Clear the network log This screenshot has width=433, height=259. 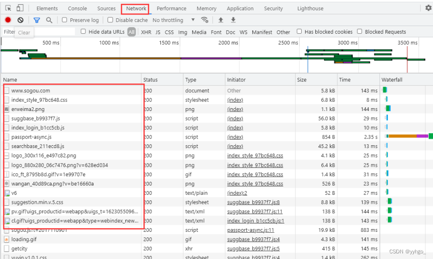(x=21, y=20)
